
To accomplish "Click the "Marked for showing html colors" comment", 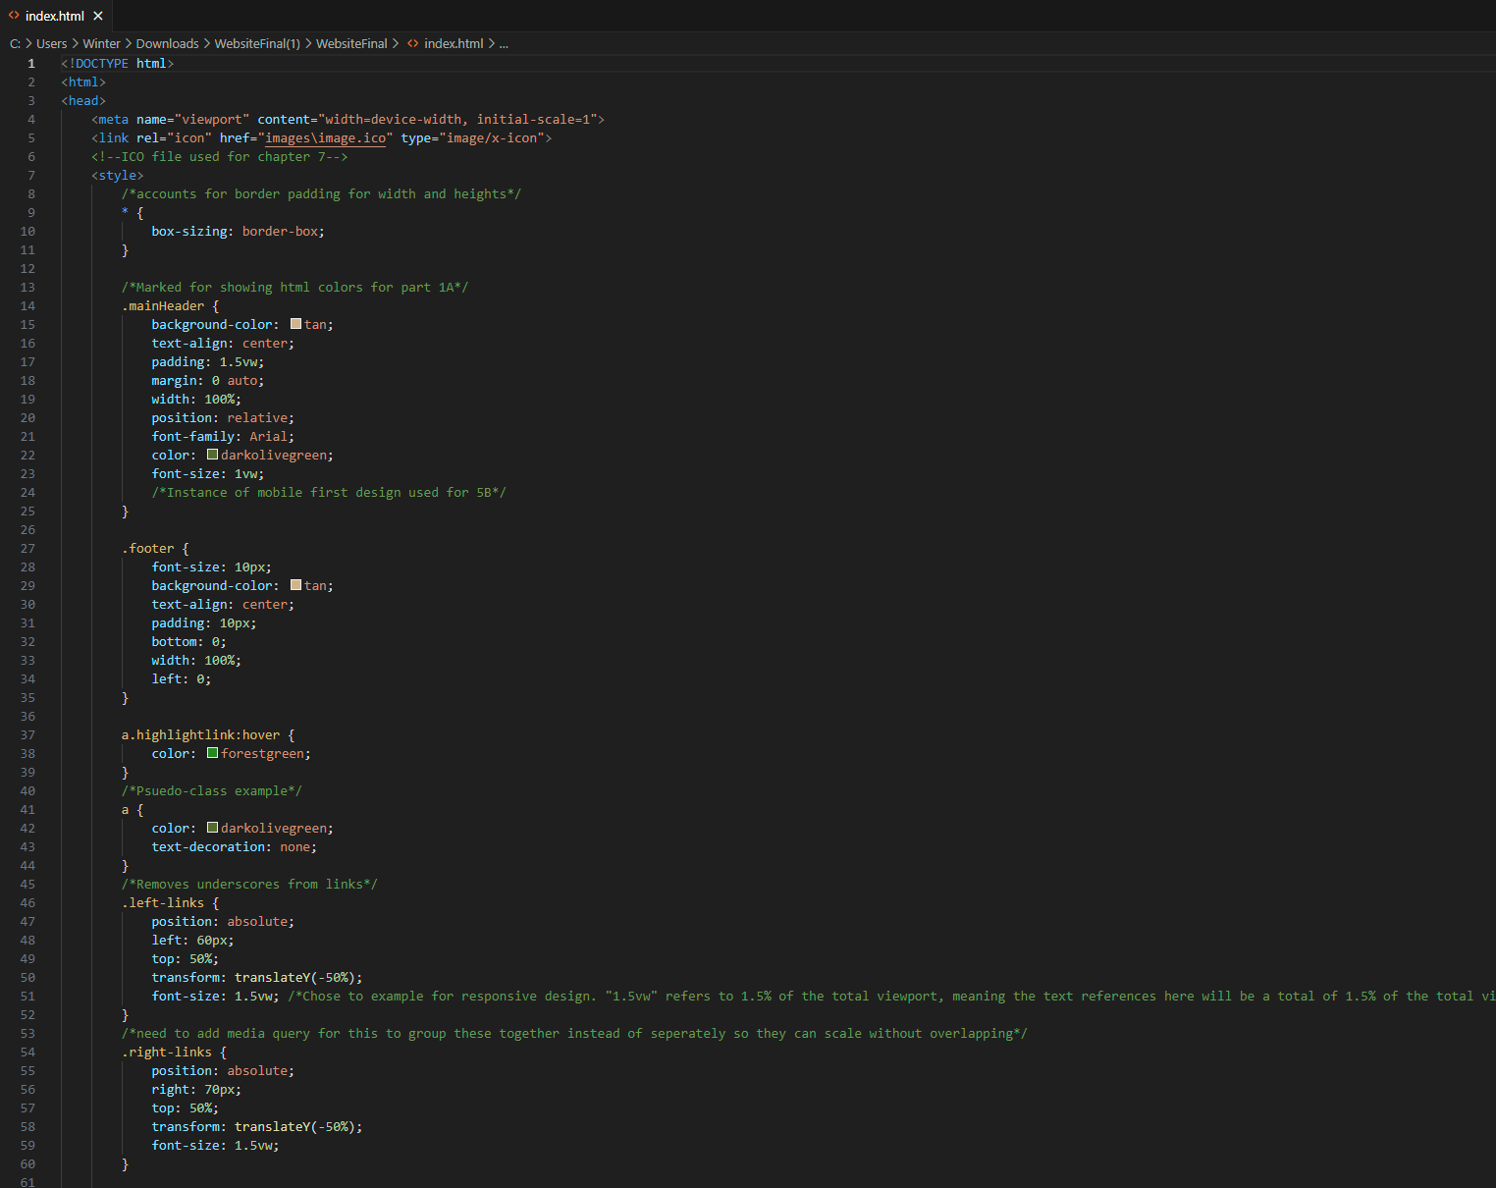I will point(295,288).
